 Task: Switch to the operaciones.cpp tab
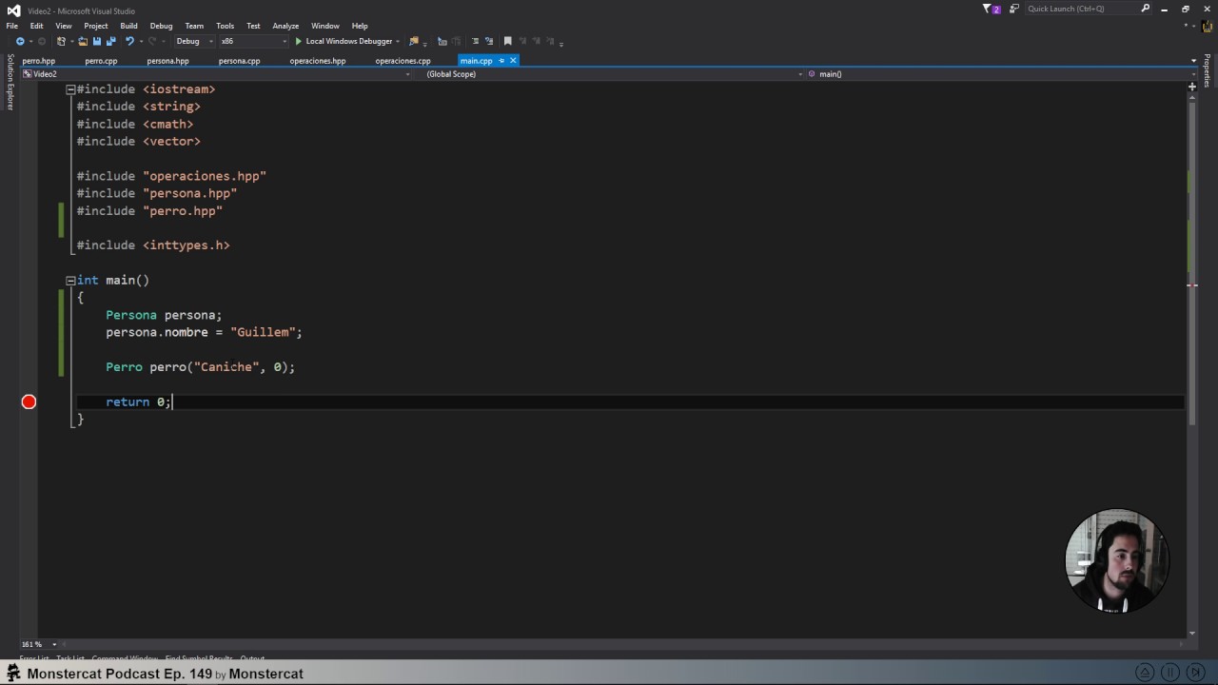[x=403, y=61]
